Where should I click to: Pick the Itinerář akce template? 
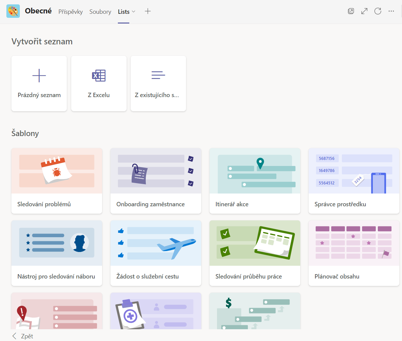(255, 181)
